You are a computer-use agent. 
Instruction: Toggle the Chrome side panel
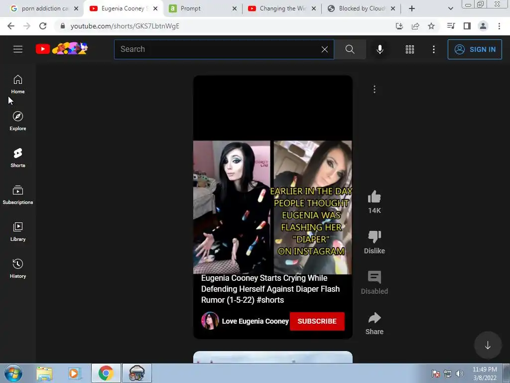(467, 26)
